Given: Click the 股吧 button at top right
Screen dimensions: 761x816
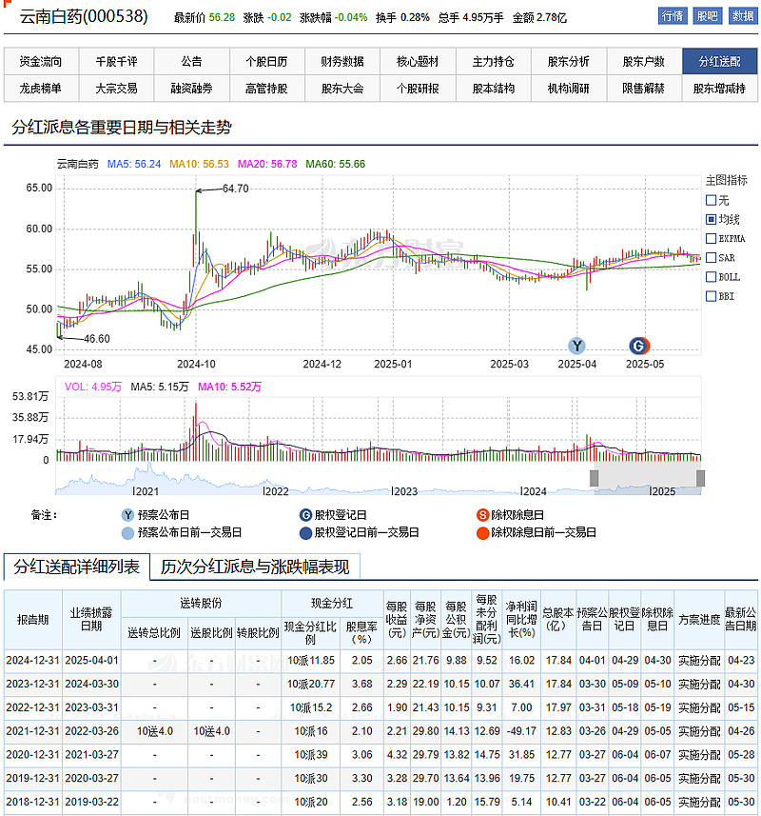Looking at the screenshot, I should point(707,16).
